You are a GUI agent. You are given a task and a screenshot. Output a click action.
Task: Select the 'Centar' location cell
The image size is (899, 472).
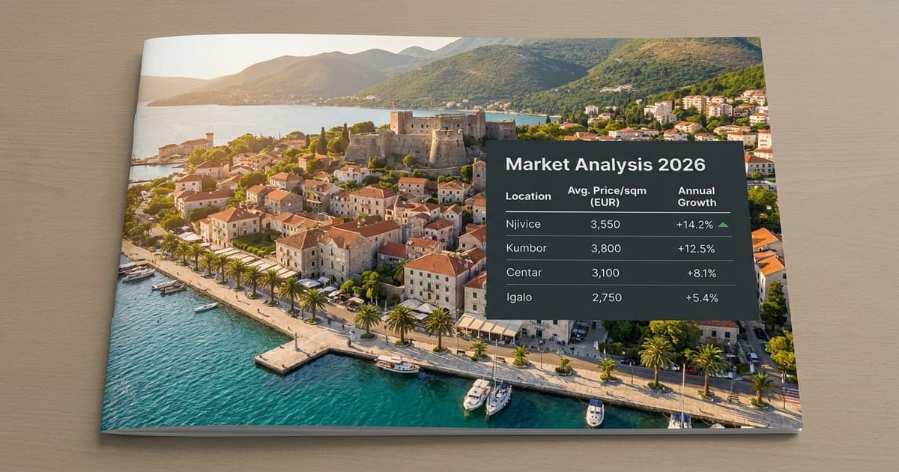(x=522, y=273)
